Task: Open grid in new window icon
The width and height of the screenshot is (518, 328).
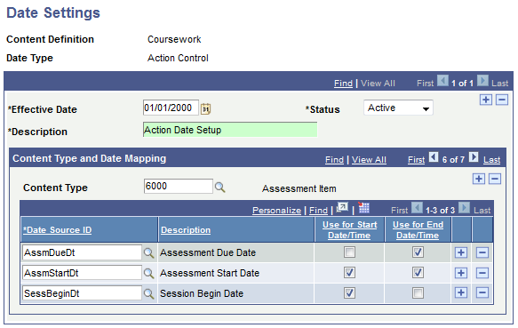Action: pyautogui.click(x=342, y=208)
